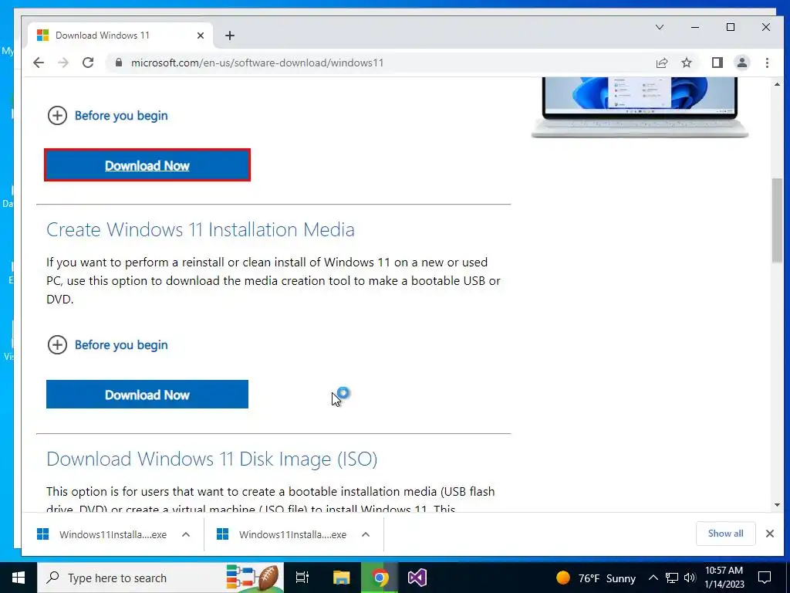The height and width of the screenshot is (593, 790).
Task: Click the Surface laptop image
Action: tap(640, 107)
